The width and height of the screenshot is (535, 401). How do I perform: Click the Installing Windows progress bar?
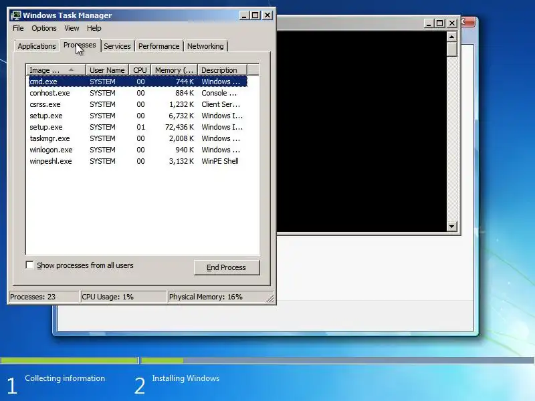pyautogui.click(x=338, y=360)
